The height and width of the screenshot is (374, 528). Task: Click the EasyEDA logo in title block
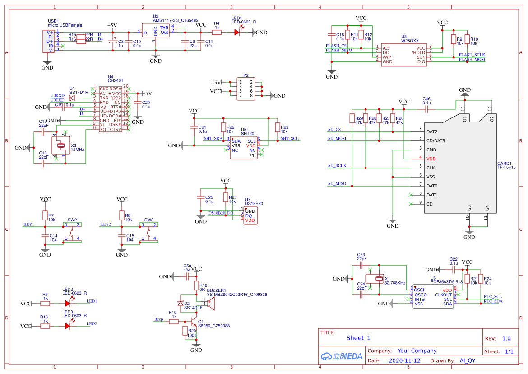[x=342, y=356]
